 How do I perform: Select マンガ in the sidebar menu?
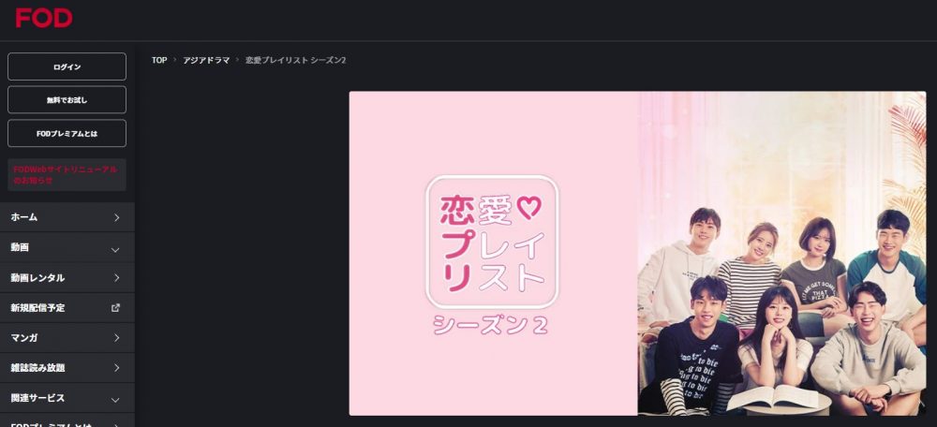(x=67, y=338)
